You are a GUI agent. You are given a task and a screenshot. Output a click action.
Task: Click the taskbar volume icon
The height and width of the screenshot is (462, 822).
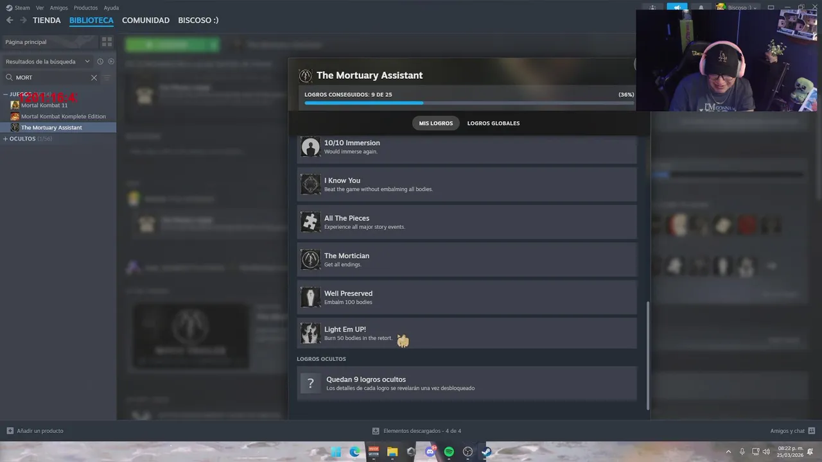click(766, 452)
